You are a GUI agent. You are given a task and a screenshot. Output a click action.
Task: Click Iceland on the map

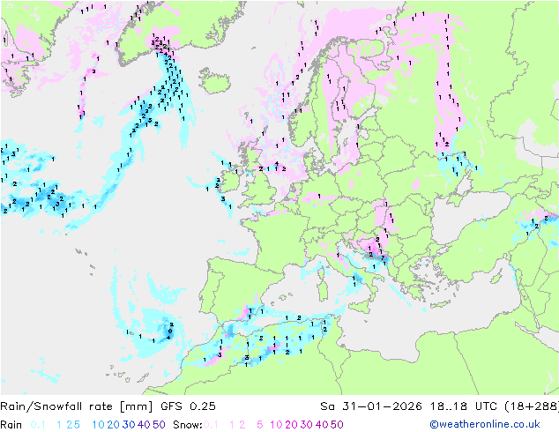click(x=215, y=81)
